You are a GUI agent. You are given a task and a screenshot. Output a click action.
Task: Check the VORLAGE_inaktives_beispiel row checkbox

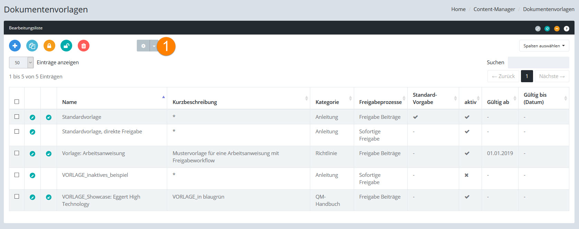coord(17,175)
